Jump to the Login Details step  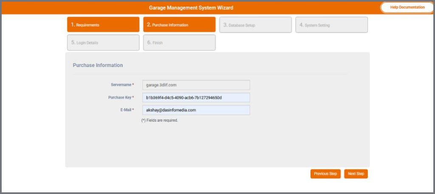tap(103, 43)
